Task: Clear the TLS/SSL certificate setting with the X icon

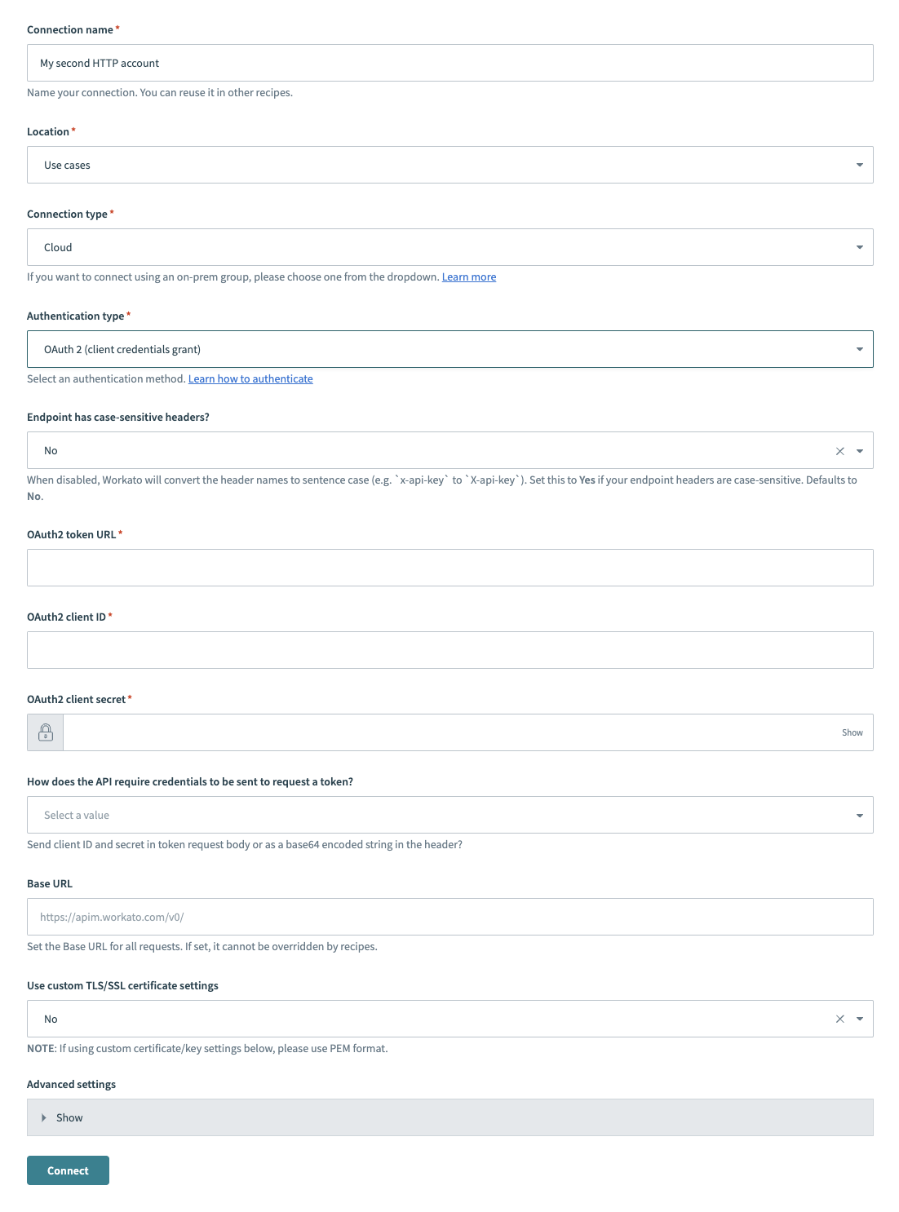Action: 839,1018
